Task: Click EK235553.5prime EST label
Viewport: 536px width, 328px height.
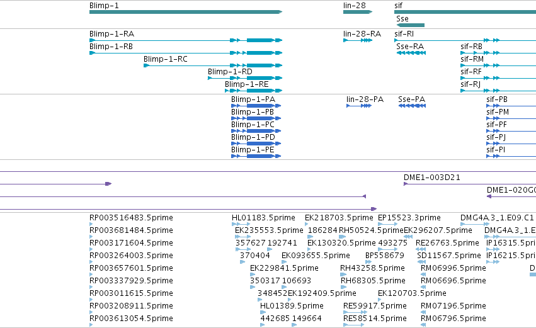Action: point(269,230)
